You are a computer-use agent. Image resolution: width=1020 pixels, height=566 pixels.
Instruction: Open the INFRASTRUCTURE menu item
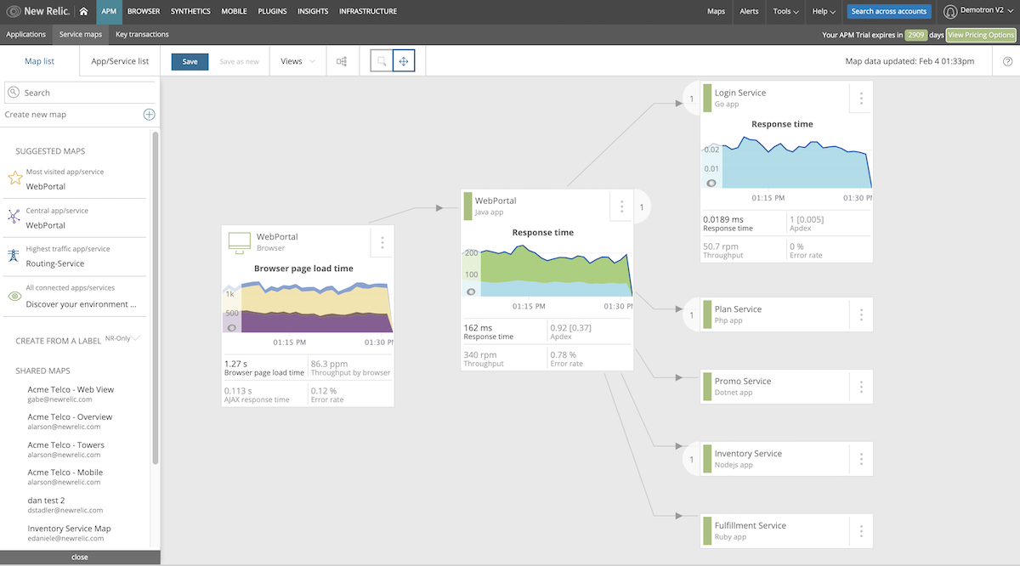tap(367, 12)
